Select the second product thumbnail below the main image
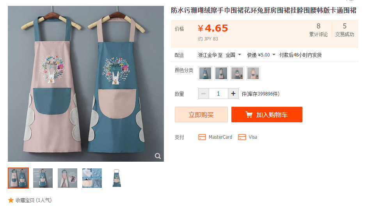 (43, 178)
